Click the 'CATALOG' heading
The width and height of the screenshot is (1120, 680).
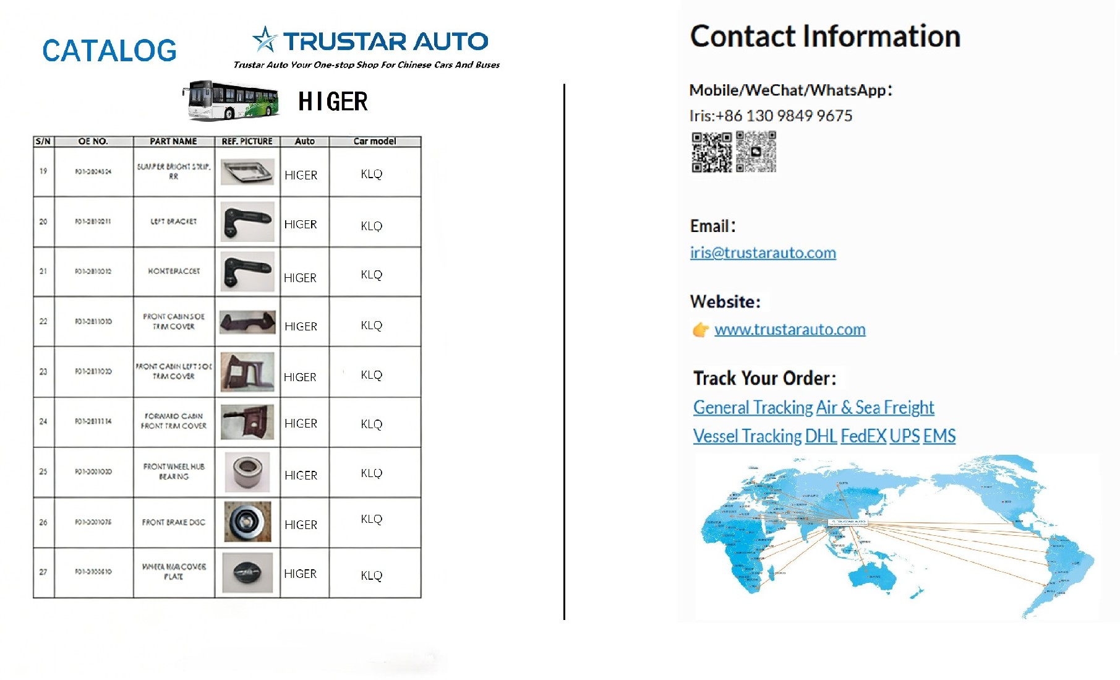point(109,51)
